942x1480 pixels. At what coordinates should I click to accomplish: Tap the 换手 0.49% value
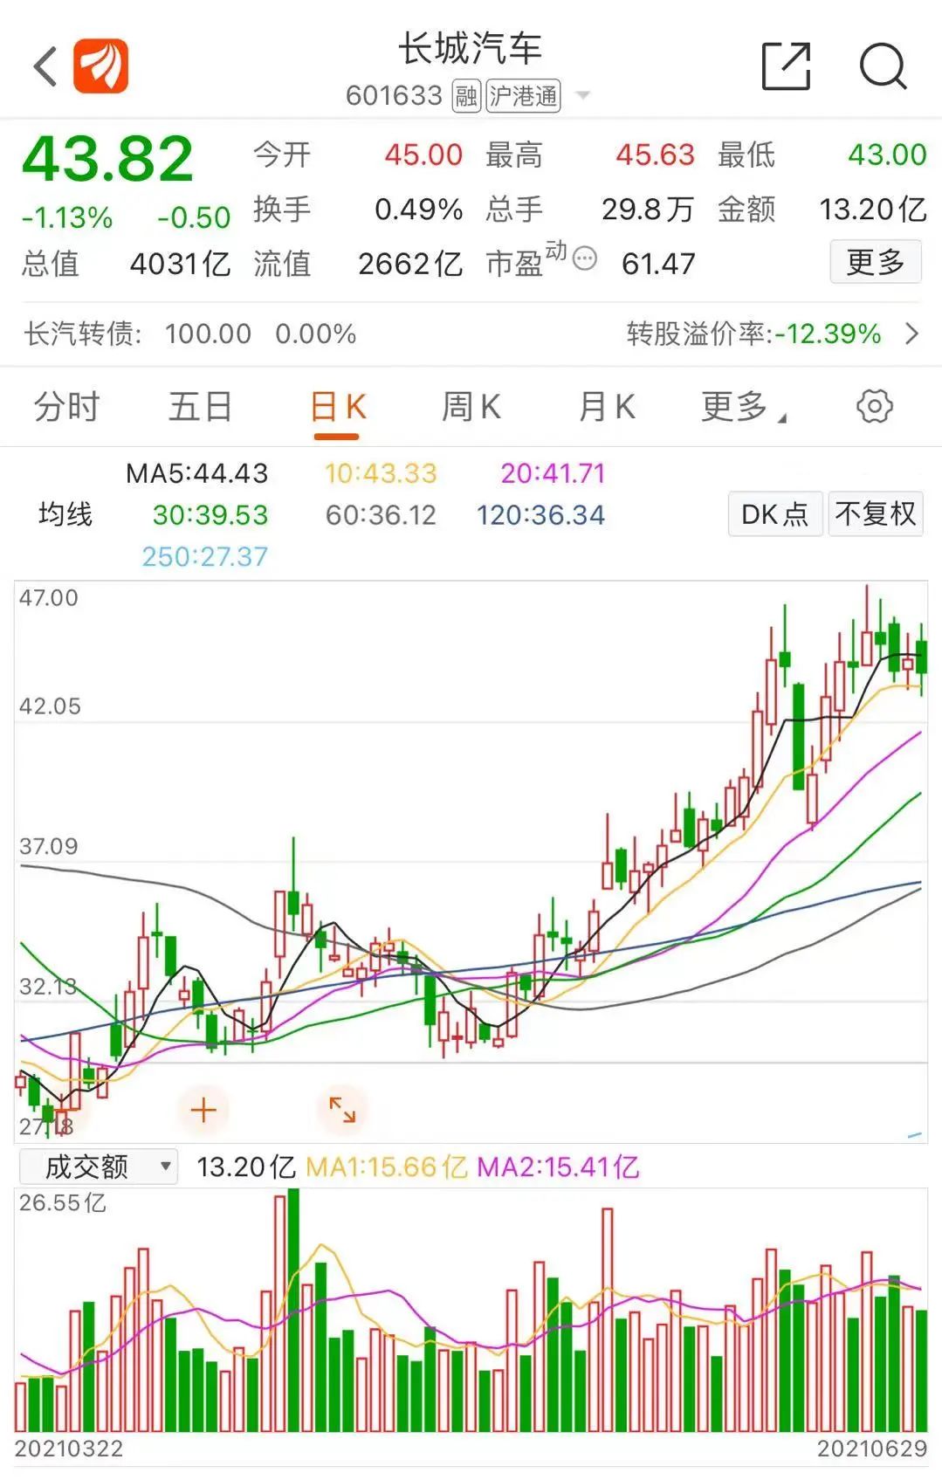pyautogui.click(x=418, y=210)
